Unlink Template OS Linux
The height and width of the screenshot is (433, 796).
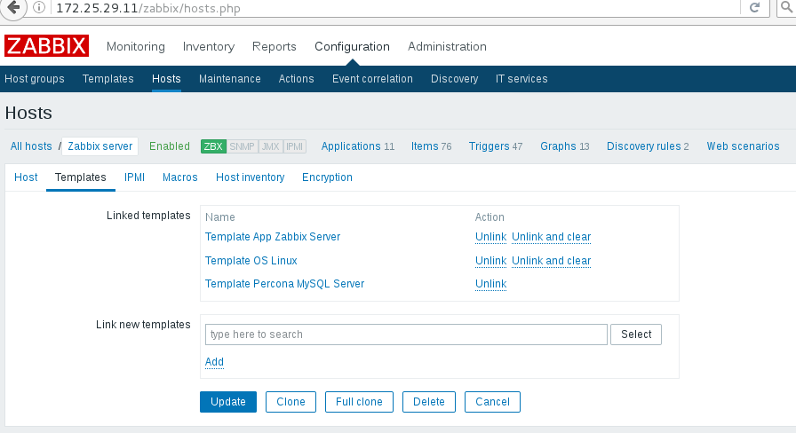pyautogui.click(x=491, y=261)
